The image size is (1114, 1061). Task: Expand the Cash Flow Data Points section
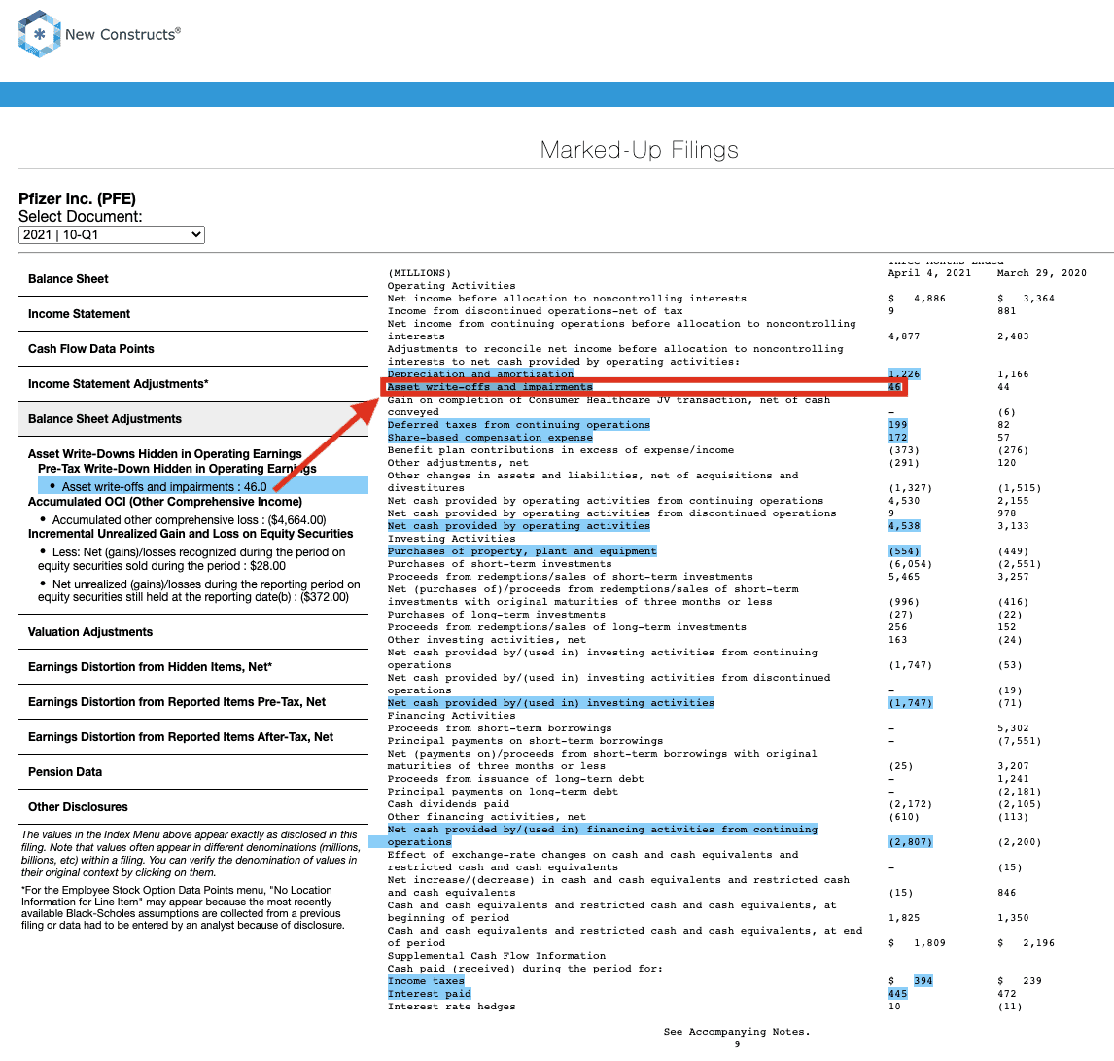(x=193, y=349)
